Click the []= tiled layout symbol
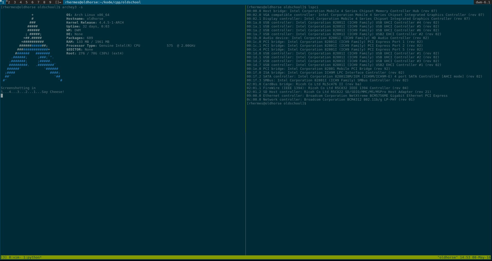 point(58,2)
